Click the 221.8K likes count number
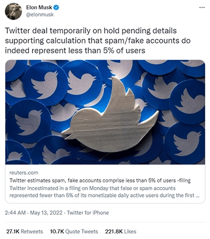This screenshot has height=239, width=210. click(x=114, y=232)
